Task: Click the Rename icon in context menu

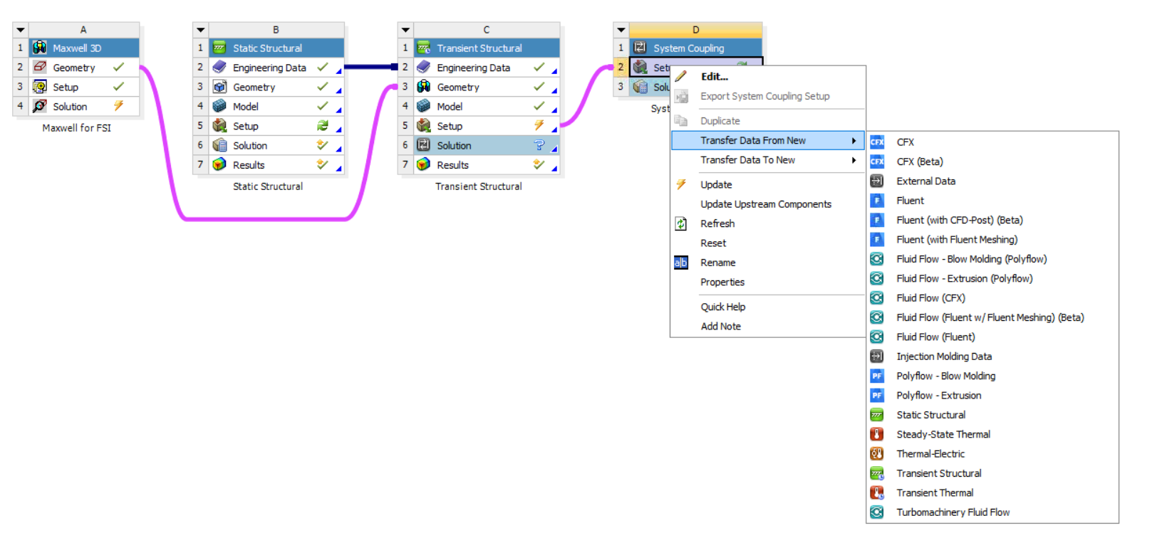Action: tap(681, 263)
